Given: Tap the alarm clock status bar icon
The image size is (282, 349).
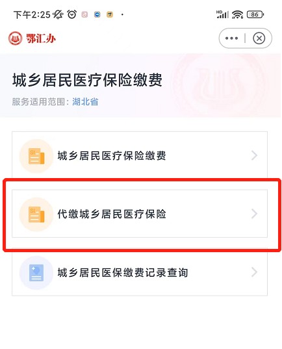Looking at the screenshot, I should 72,14.
